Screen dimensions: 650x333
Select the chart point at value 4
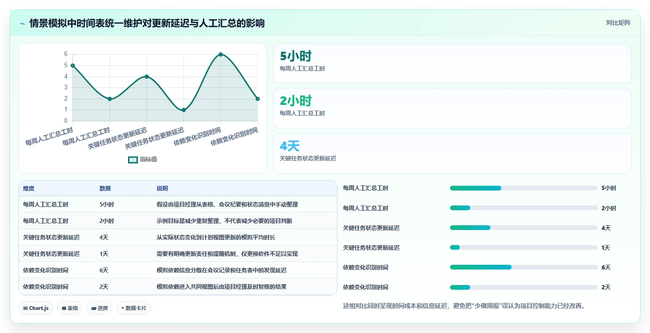click(x=147, y=77)
